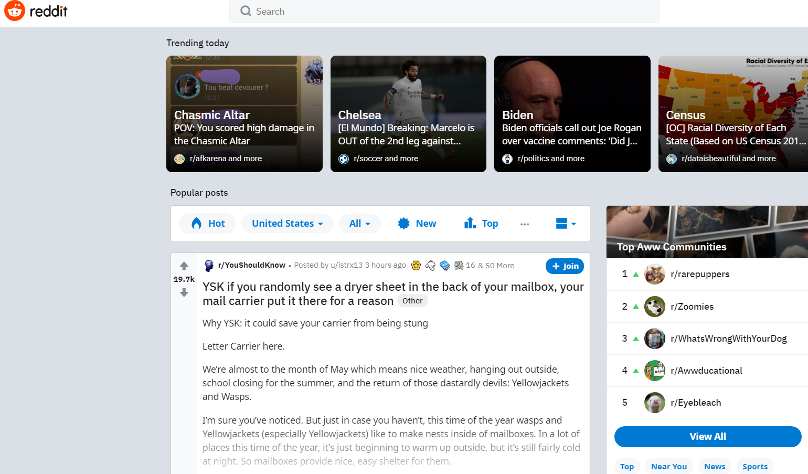Open the card view layout dropdown
808x474 pixels.
[x=566, y=224]
